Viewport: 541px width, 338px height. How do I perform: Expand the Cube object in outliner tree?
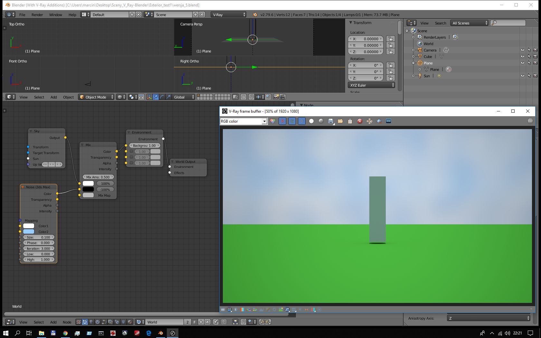413,56
